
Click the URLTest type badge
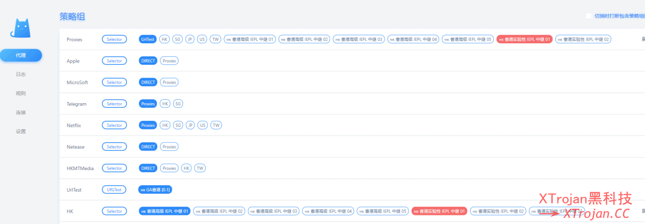[114, 190]
